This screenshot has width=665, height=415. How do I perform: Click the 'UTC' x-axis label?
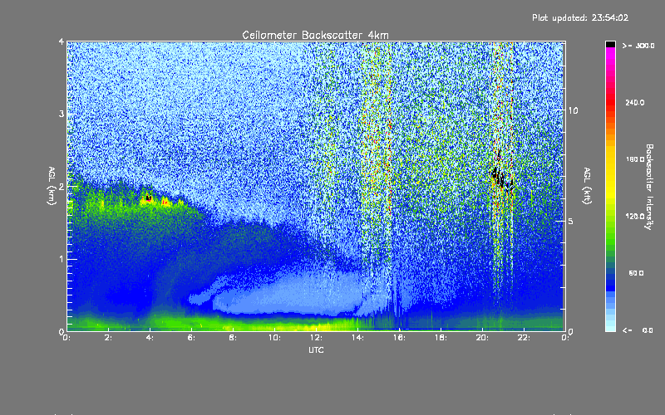316,349
